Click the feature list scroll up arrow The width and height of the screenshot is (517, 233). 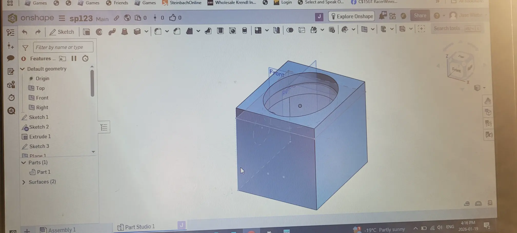92,67
